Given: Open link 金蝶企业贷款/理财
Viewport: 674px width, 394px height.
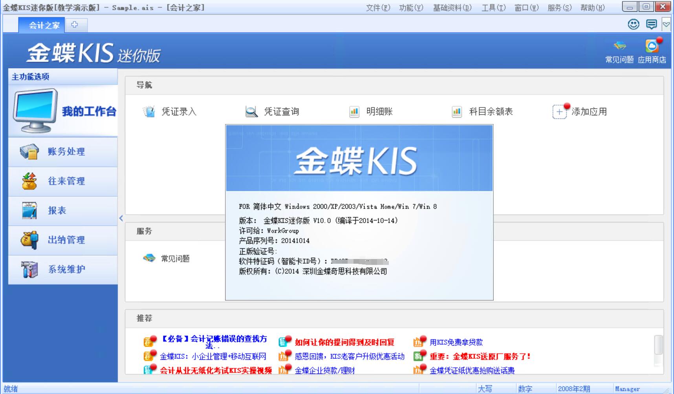Looking at the screenshot, I should coord(325,370).
